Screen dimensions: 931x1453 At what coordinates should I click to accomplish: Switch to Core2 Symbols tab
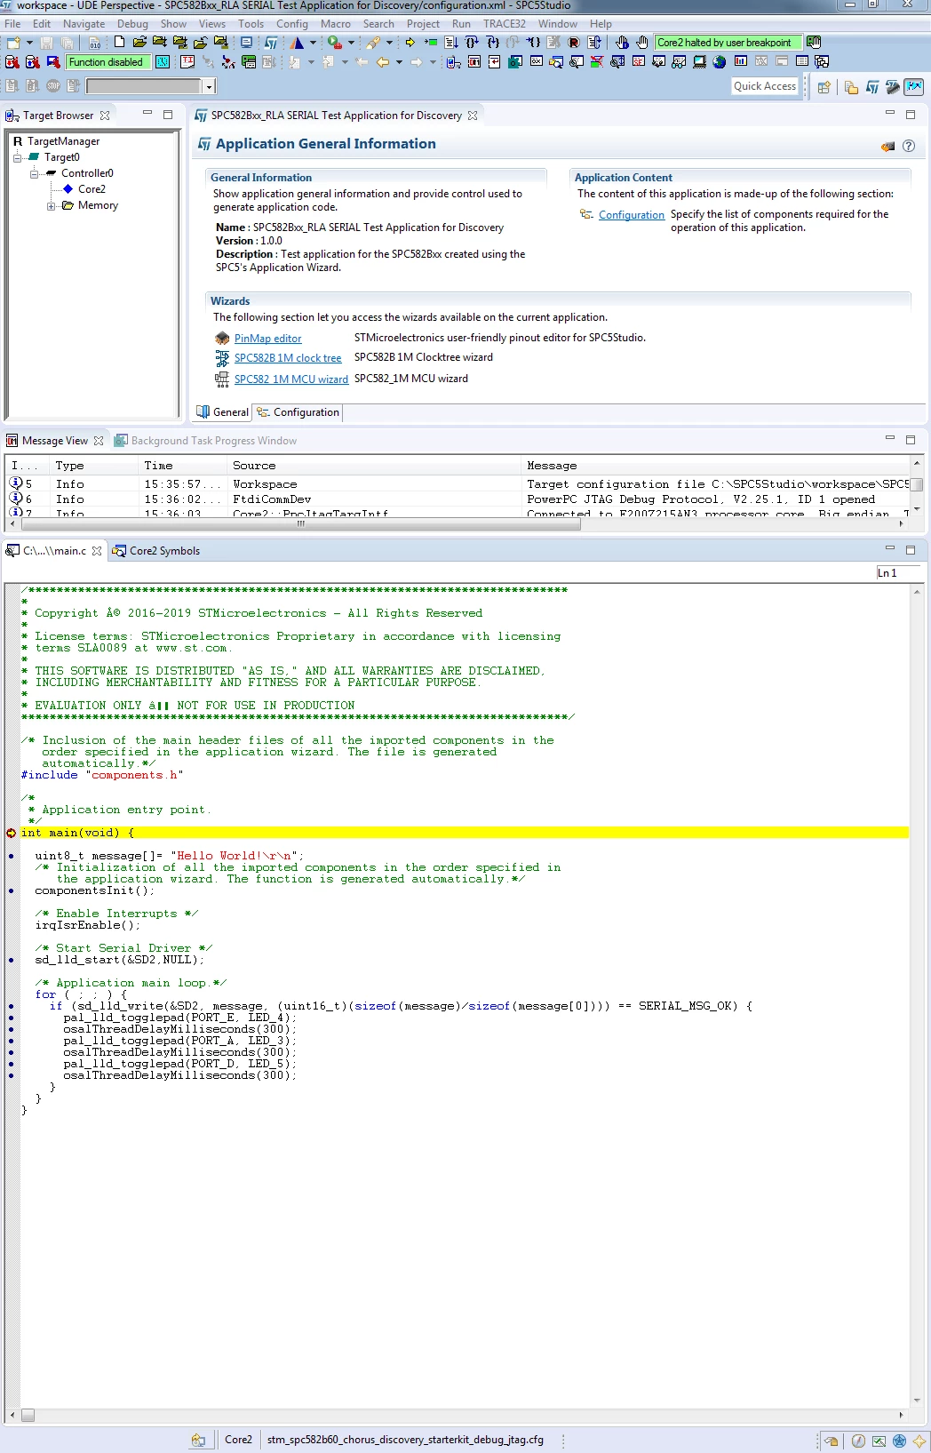156,551
